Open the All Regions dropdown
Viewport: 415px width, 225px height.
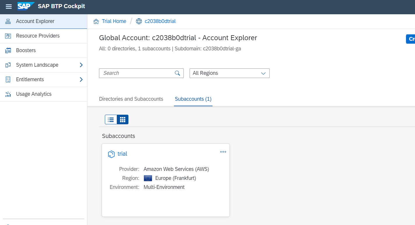tap(229, 73)
